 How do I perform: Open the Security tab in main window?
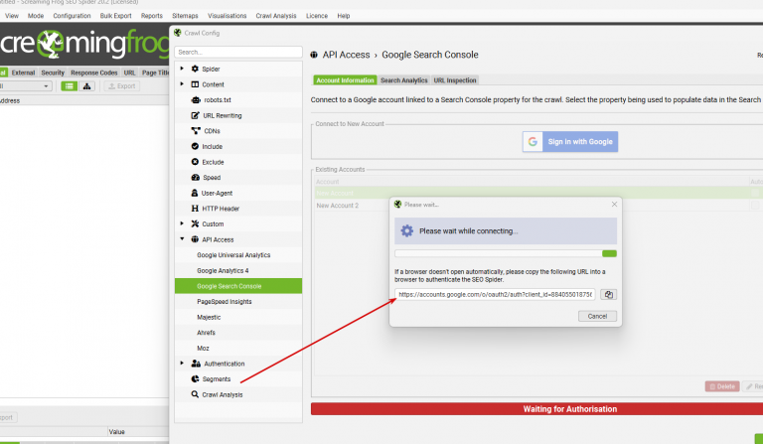(53, 73)
